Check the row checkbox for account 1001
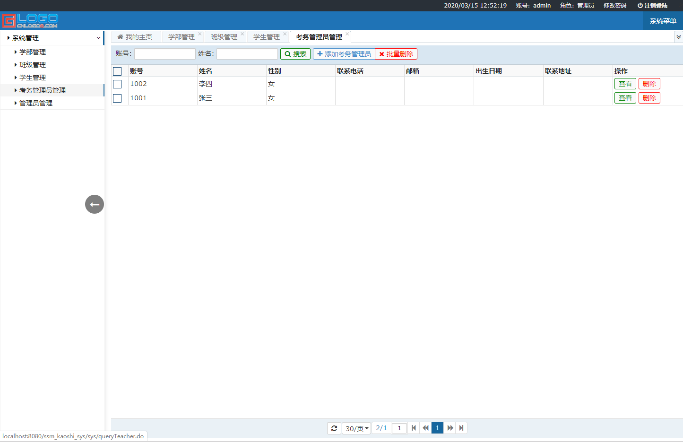 coord(118,98)
